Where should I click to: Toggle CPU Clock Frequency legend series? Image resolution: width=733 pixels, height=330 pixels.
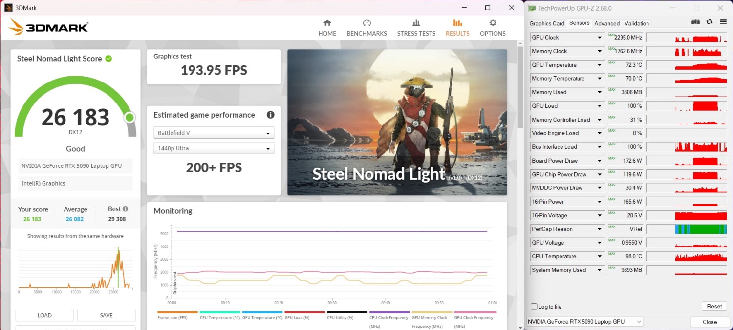(x=389, y=319)
